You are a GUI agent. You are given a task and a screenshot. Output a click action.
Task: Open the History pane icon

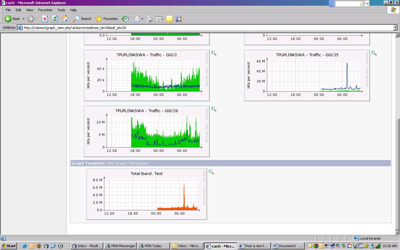tap(125, 19)
